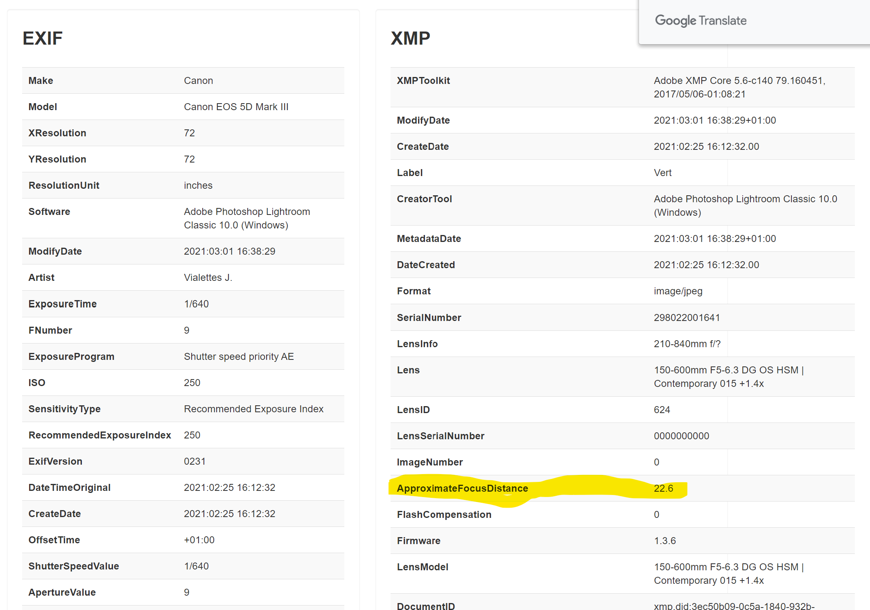This screenshot has height=610, width=870.
Task: Select the LensInfo value 210-840mm f/?
Action: coord(687,344)
